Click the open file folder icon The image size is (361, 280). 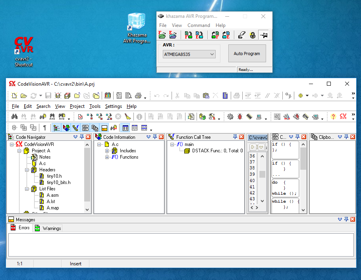tap(24, 96)
